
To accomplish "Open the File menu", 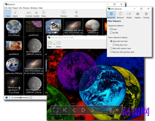I will (6, 8).
